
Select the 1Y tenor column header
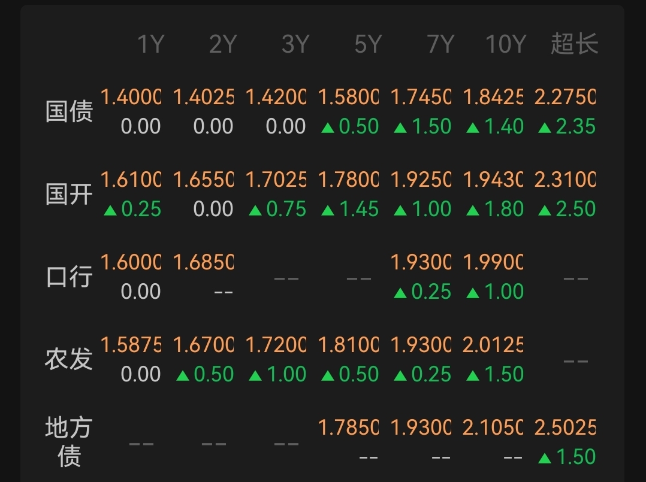150,44
